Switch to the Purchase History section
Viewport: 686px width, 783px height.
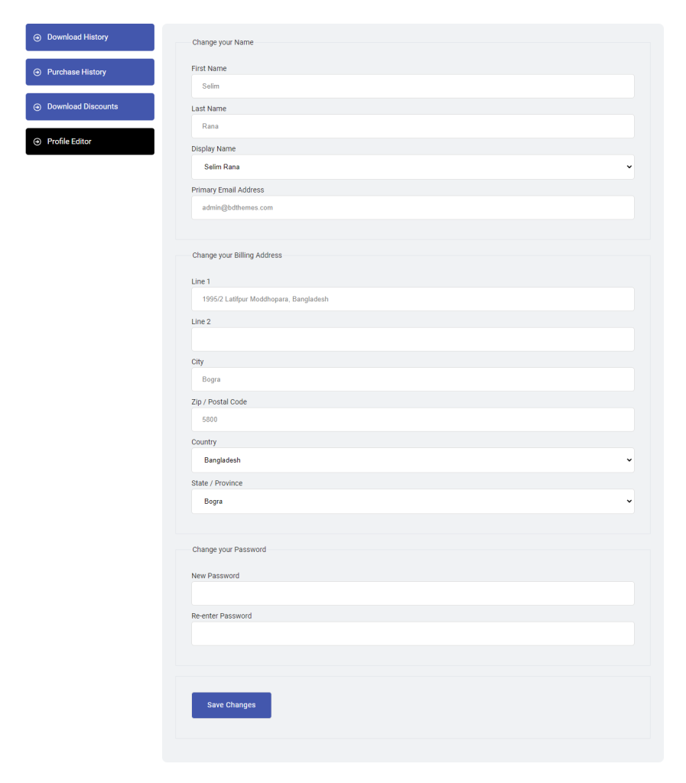[89, 72]
